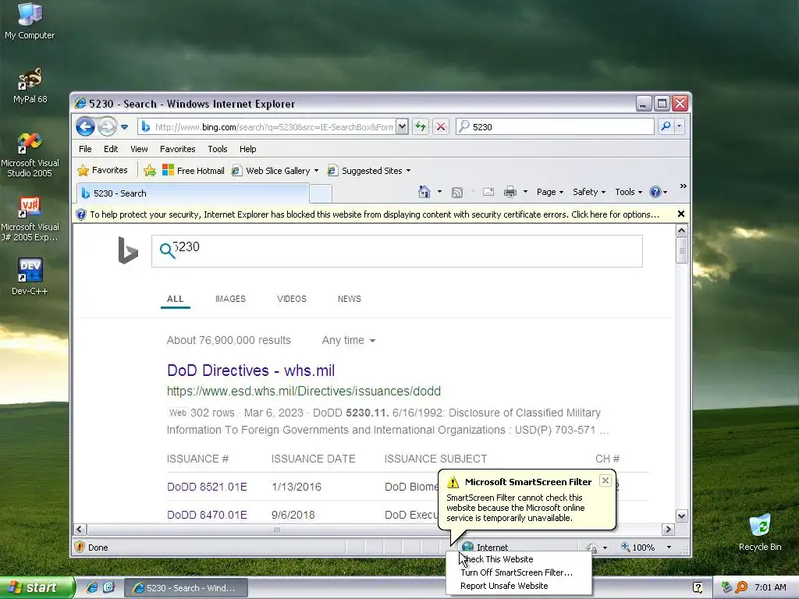Click the horizontal scrollbar right arrow
The height and width of the screenshot is (599, 799).
click(668, 530)
